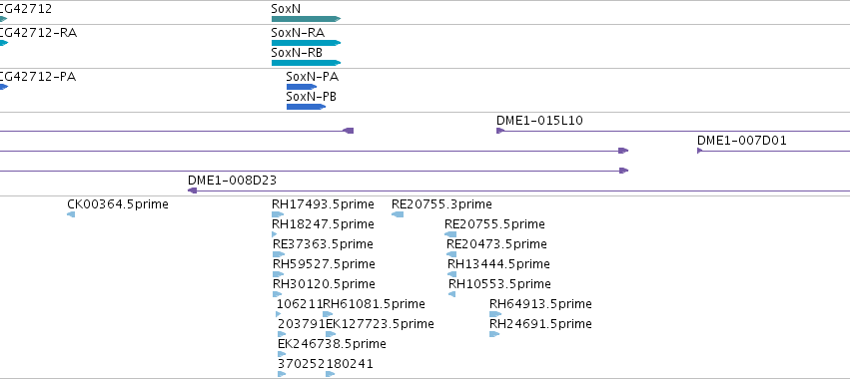850x379 pixels.
Task: Select the RH64913.5prime EST glyph
Action: (495, 314)
